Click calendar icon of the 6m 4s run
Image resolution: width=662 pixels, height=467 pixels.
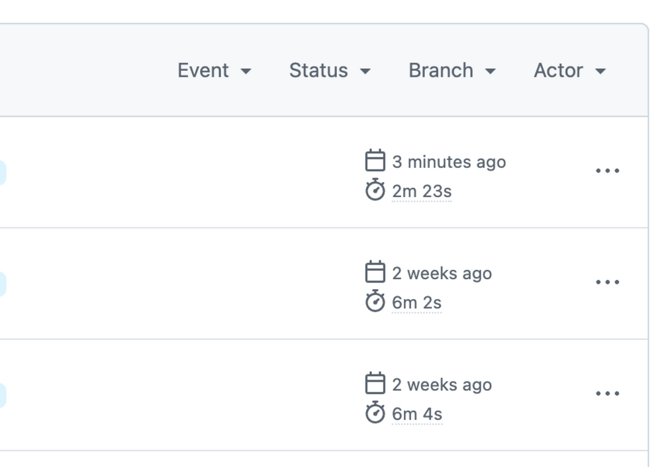pyautogui.click(x=375, y=384)
